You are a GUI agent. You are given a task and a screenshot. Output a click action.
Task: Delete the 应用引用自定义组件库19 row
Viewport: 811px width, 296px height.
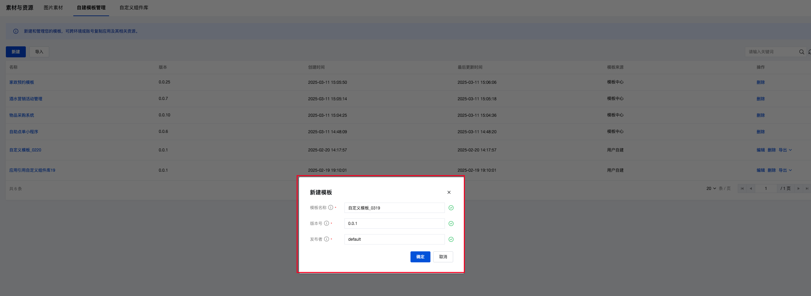[x=771, y=170]
